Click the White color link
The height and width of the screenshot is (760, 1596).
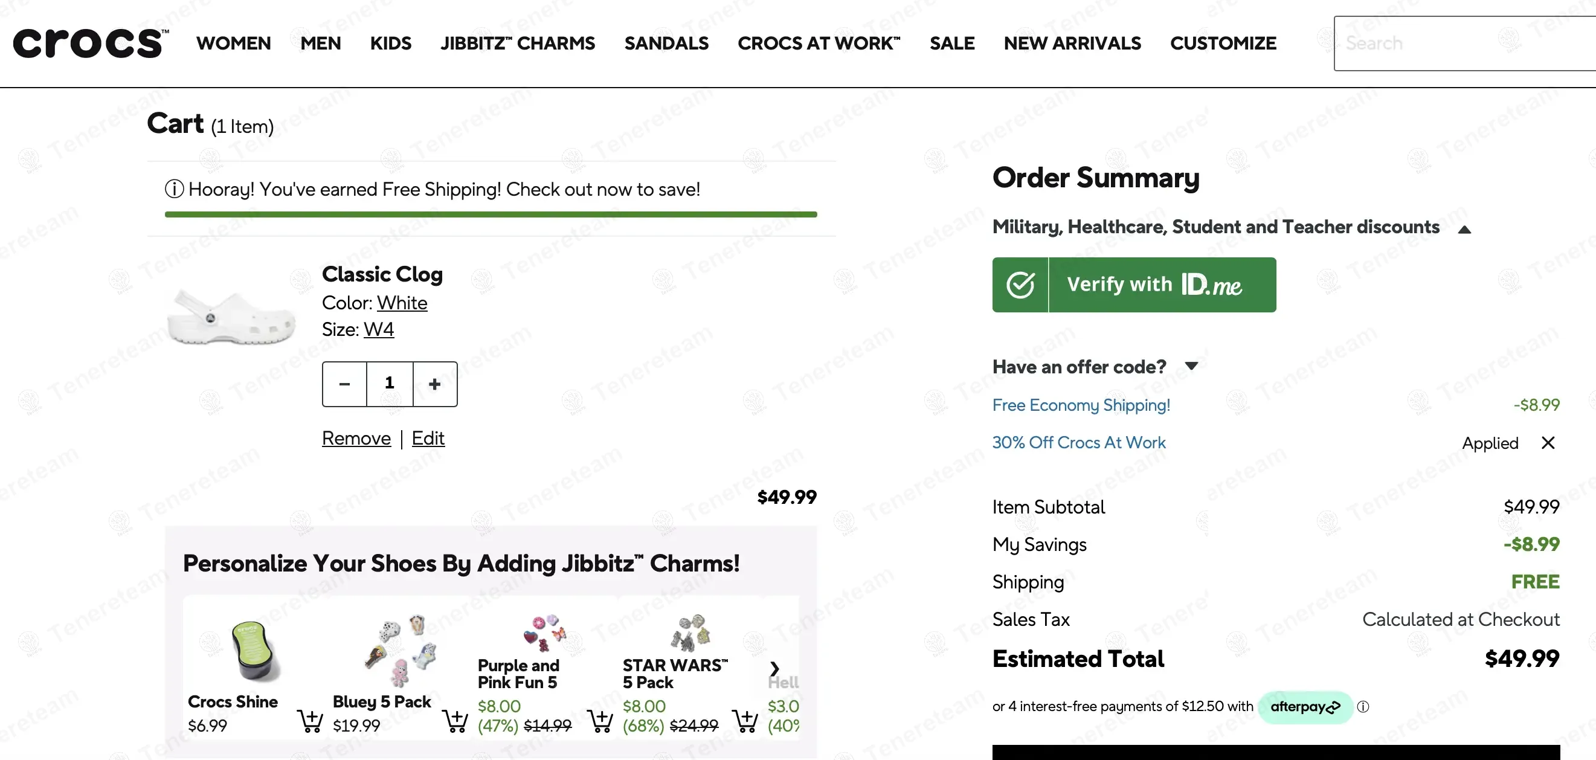coord(402,303)
